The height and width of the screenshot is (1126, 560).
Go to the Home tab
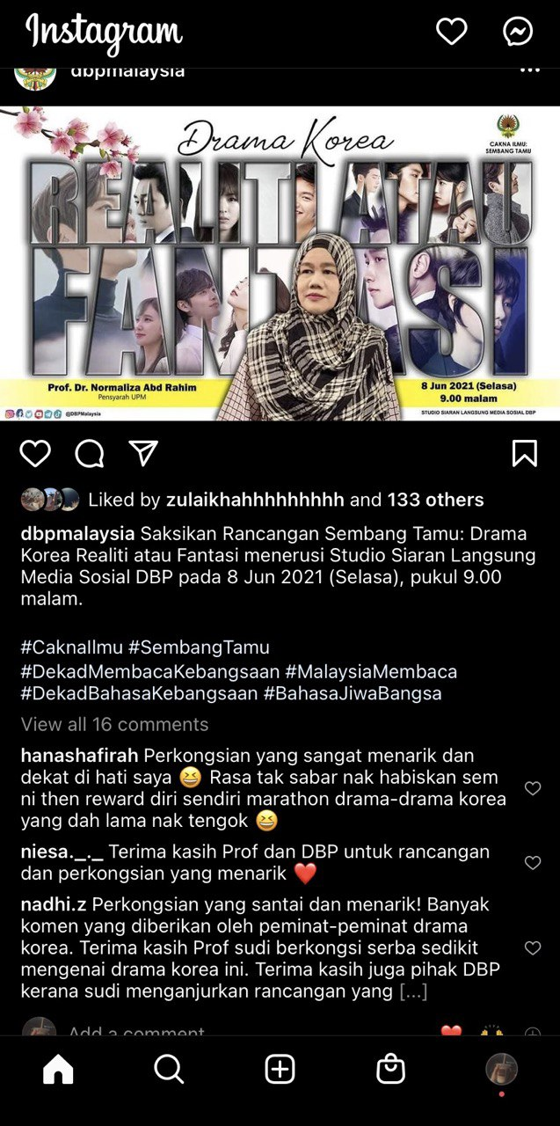click(x=58, y=1069)
